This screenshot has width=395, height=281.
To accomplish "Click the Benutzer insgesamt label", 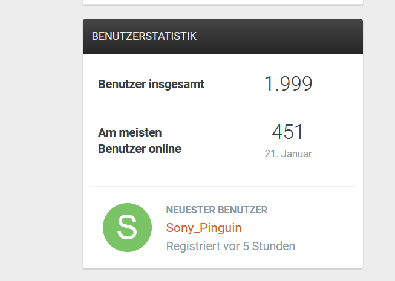I will click(151, 84).
